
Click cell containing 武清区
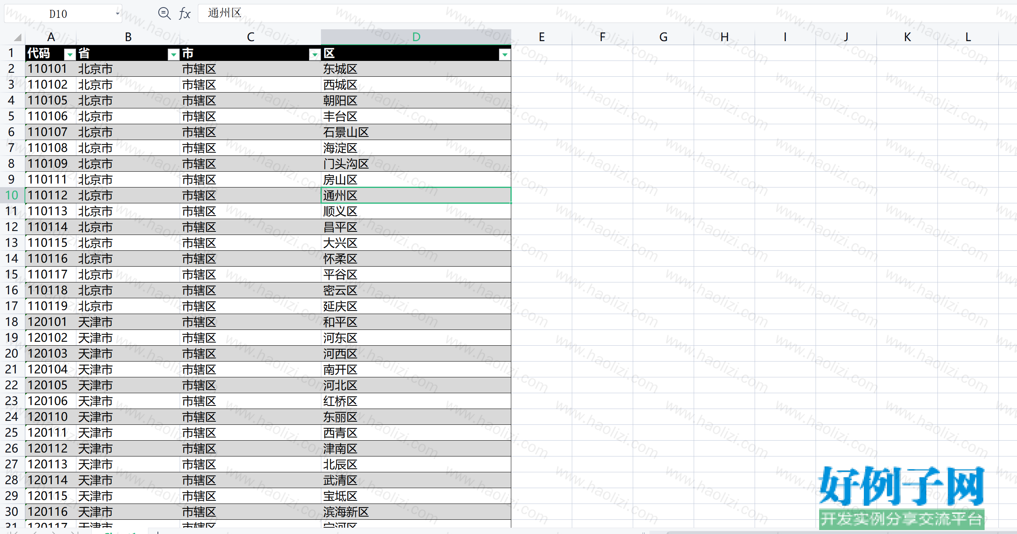click(x=416, y=480)
